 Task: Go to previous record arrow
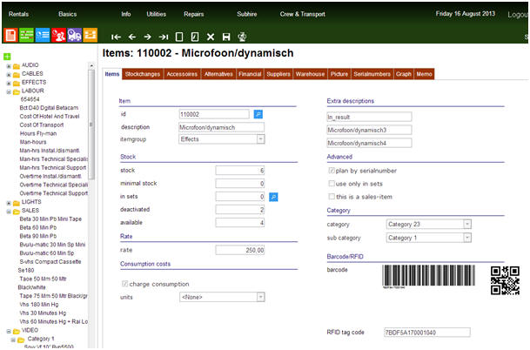[132, 37]
